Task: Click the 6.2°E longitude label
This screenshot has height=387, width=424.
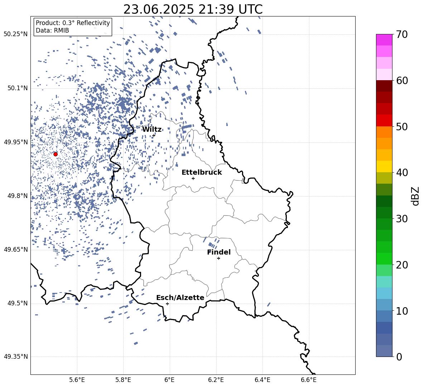Action: tap(216, 380)
